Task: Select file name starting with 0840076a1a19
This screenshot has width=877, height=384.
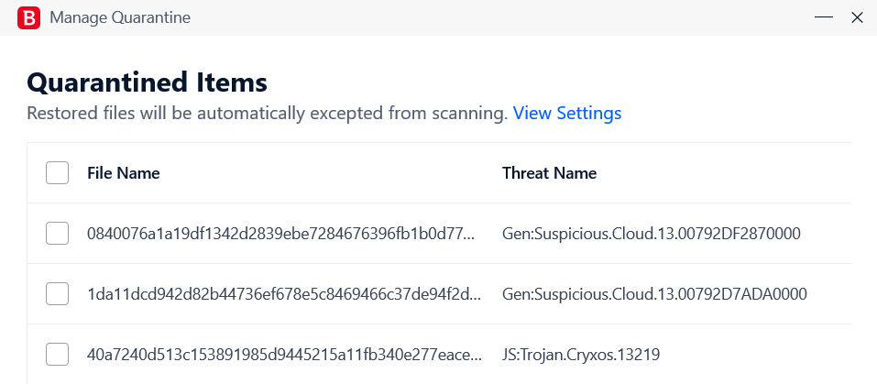Action: (281, 234)
